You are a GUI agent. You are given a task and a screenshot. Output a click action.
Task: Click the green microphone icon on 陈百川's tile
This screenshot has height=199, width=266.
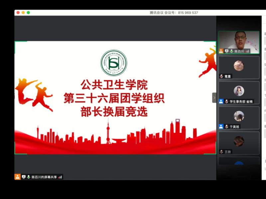(231, 51)
